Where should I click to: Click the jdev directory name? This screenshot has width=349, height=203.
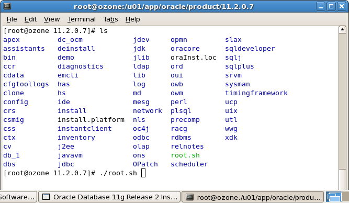tap(141, 40)
